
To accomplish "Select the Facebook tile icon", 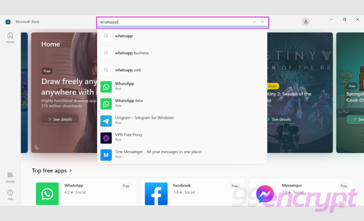I will pyautogui.click(x=156, y=194).
